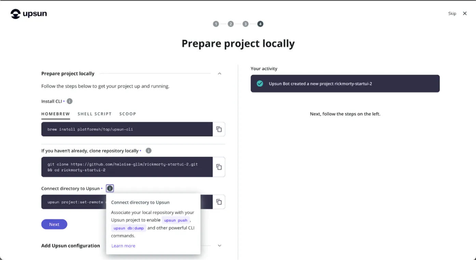The width and height of the screenshot is (476, 260).
Task: Click the Skip option in the header
Action: point(452,13)
